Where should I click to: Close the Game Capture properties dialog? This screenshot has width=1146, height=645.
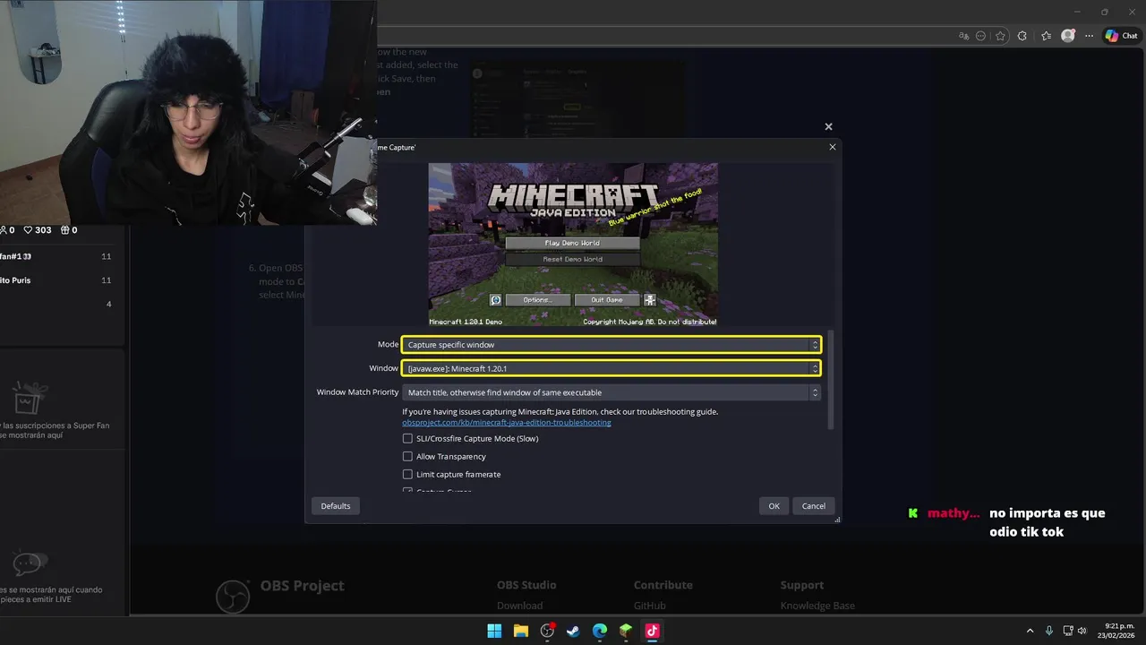coord(833,147)
